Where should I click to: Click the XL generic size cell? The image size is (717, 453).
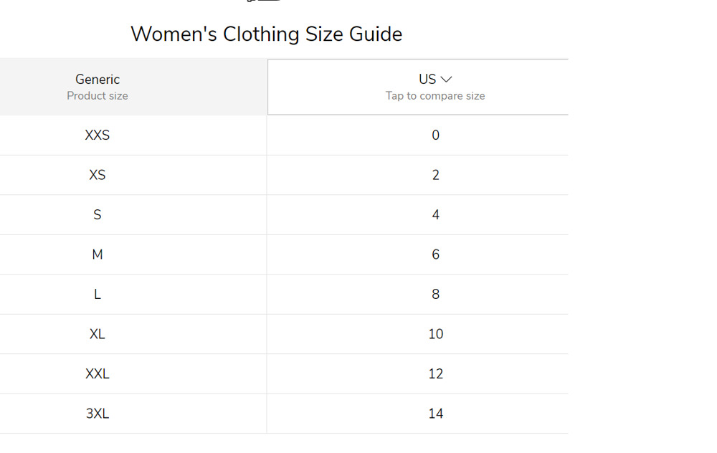[x=133, y=334]
